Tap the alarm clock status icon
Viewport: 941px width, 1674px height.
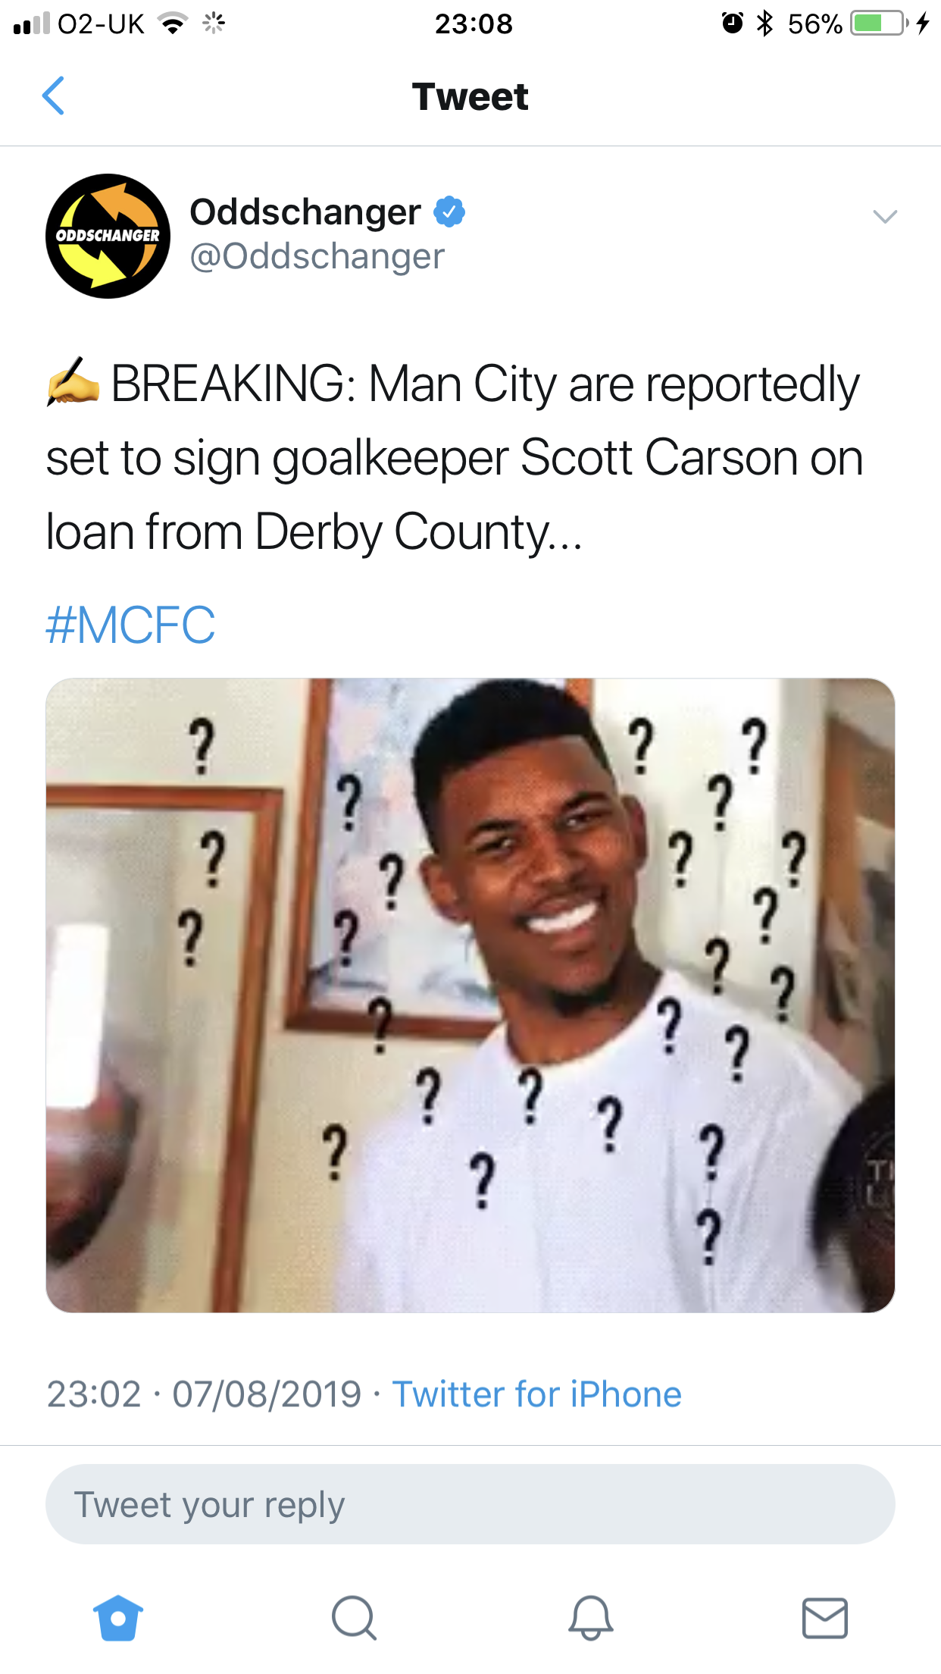pyautogui.click(x=732, y=24)
